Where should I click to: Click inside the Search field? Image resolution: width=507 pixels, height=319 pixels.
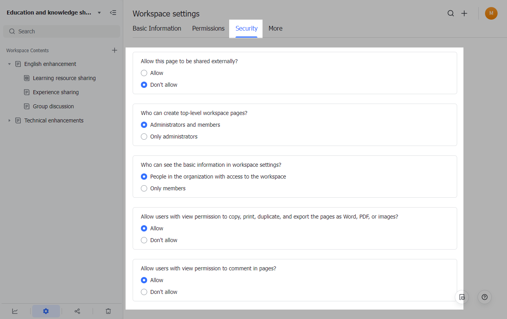[x=62, y=31]
